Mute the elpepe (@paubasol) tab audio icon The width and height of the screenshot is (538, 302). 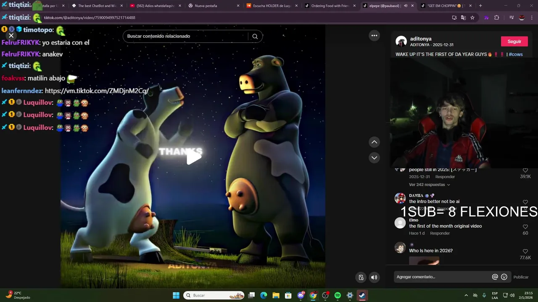click(405, 6)
